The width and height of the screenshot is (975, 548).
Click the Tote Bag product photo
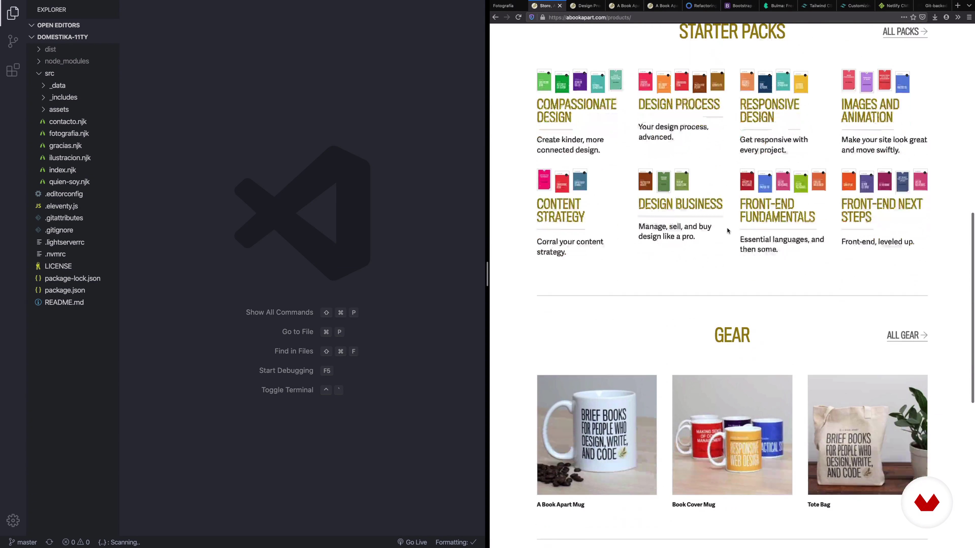click(868, 435)
